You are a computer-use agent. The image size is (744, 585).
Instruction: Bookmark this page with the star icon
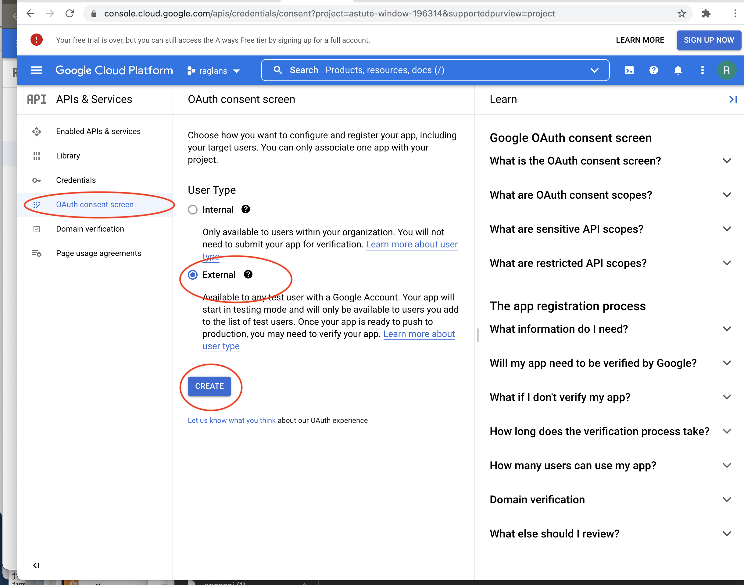[x=681, y=14]
